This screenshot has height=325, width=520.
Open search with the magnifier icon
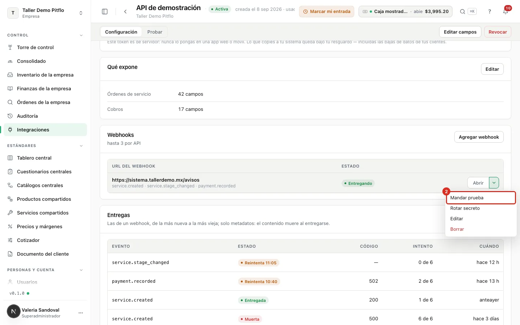[x=462, y=12]
